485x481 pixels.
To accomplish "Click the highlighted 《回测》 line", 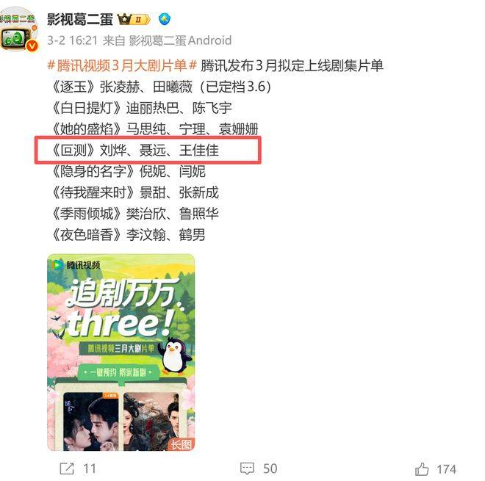I will (148, 150).
